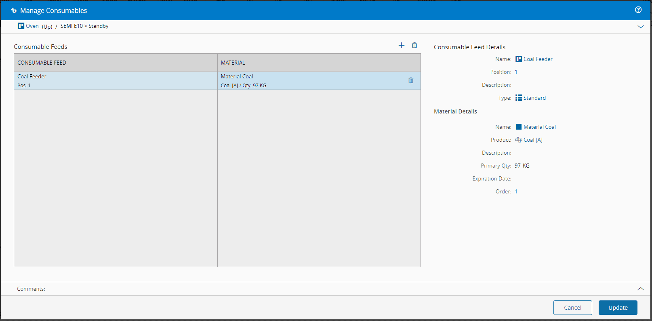
Task: Open the Coal [A] product link
Action: pos(533,140)
